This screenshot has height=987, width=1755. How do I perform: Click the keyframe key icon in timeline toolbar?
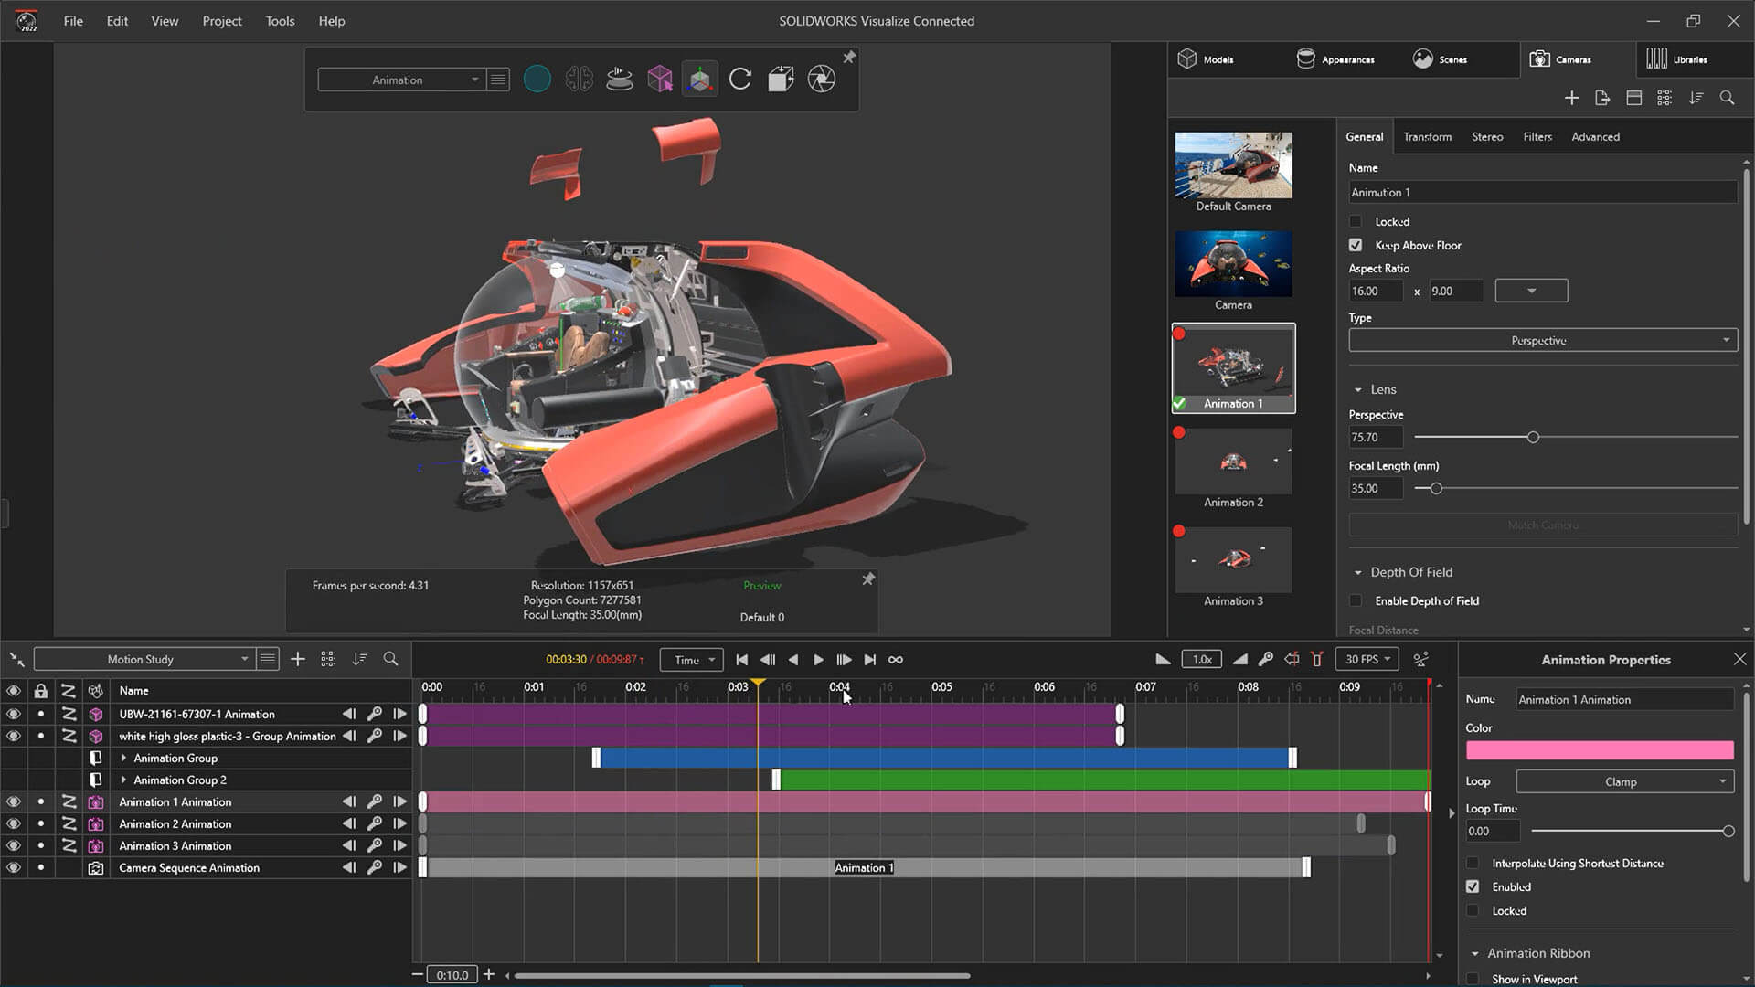click(1266, 659)
